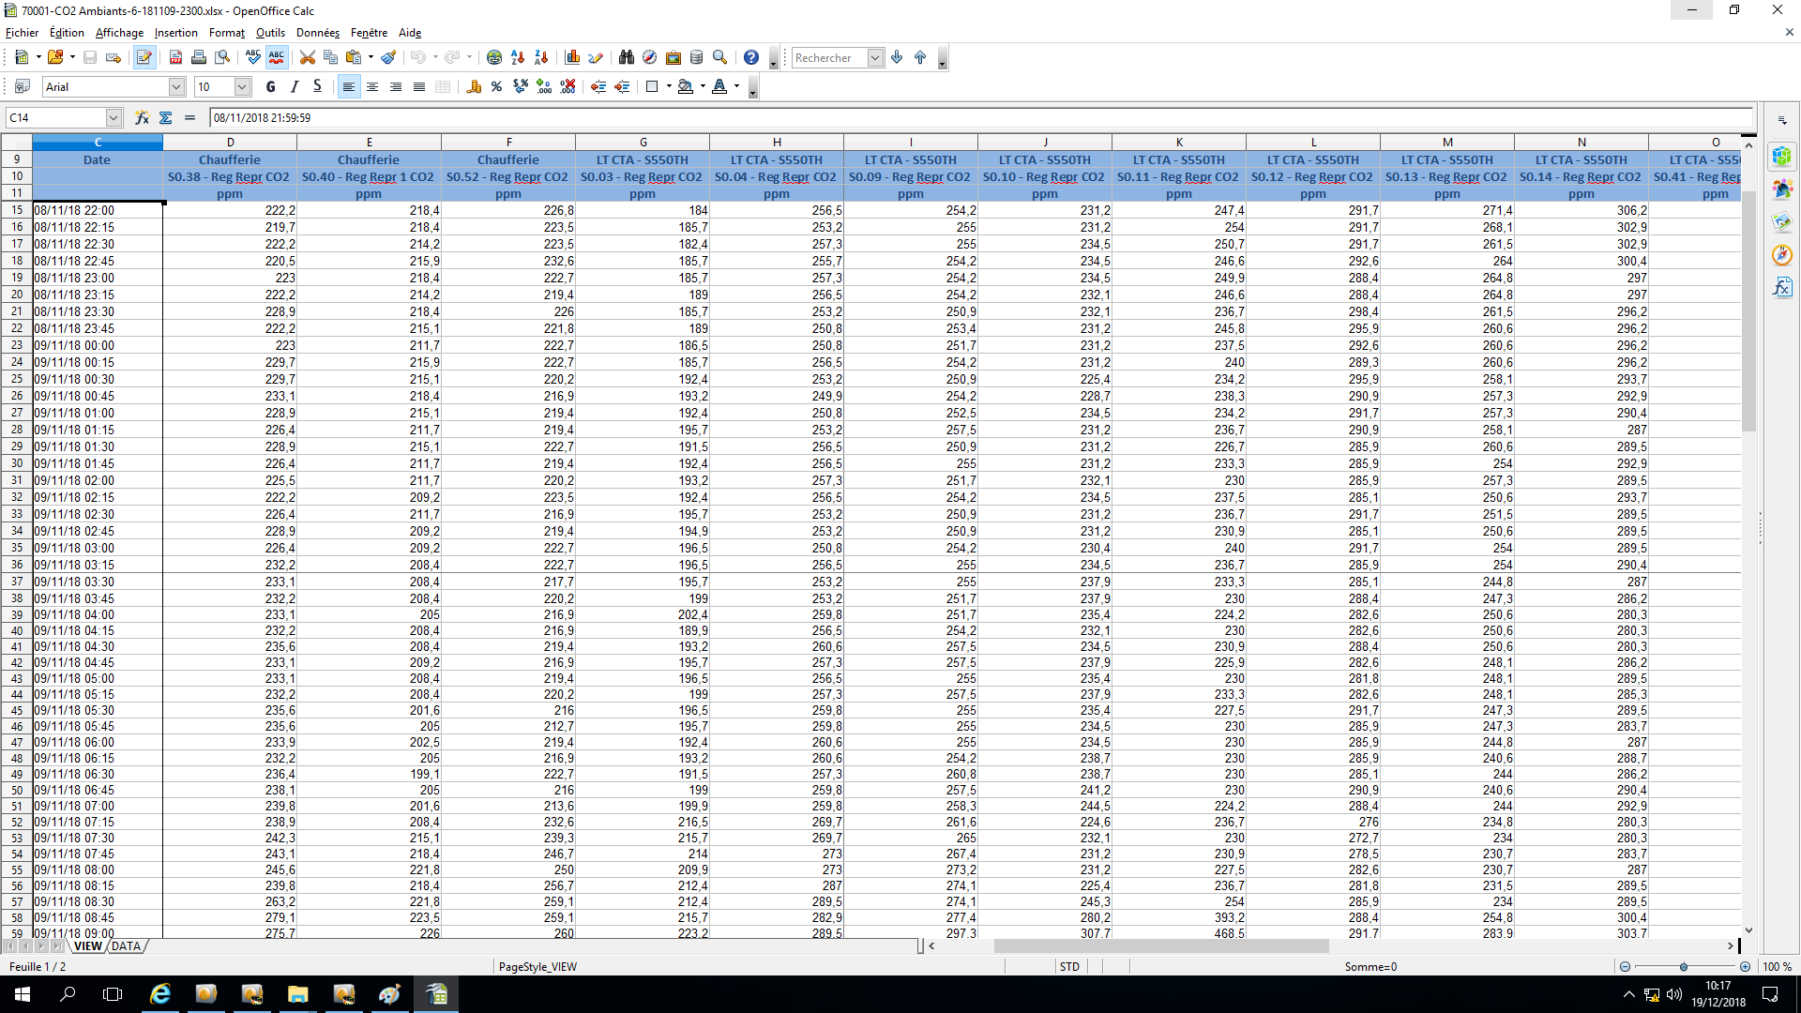This screenshot has width=1801, height=1013.
Task: Sort descending Z to A
Action: pyautogui.click(x=541, y=57)
